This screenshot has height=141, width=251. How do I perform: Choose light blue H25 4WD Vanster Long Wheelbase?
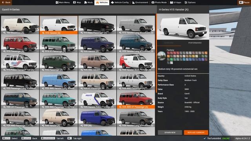click(x=58, y=81)
